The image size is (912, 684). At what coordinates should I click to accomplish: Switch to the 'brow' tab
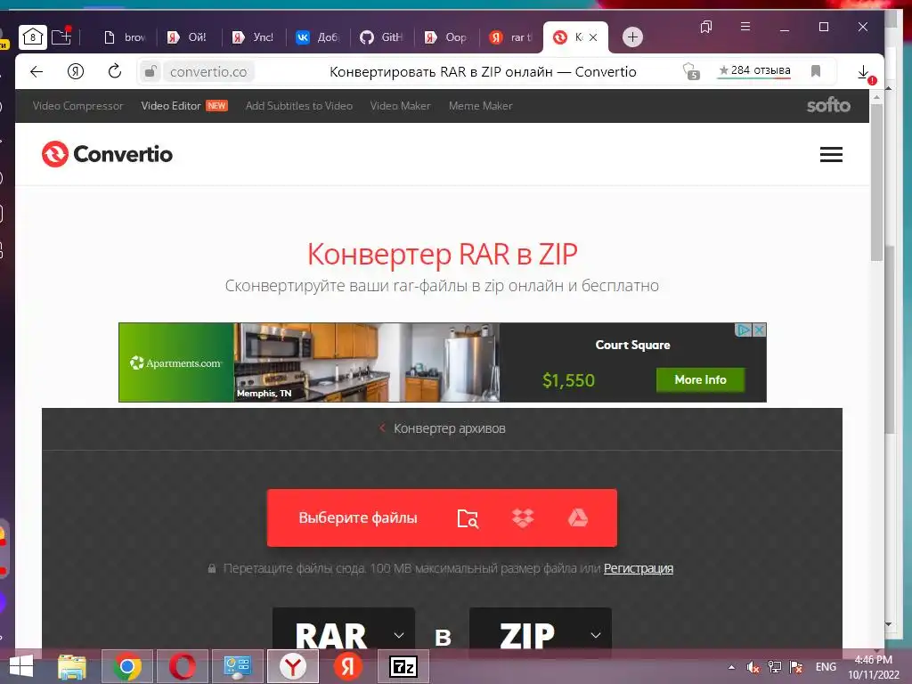(x=125, y=37)
